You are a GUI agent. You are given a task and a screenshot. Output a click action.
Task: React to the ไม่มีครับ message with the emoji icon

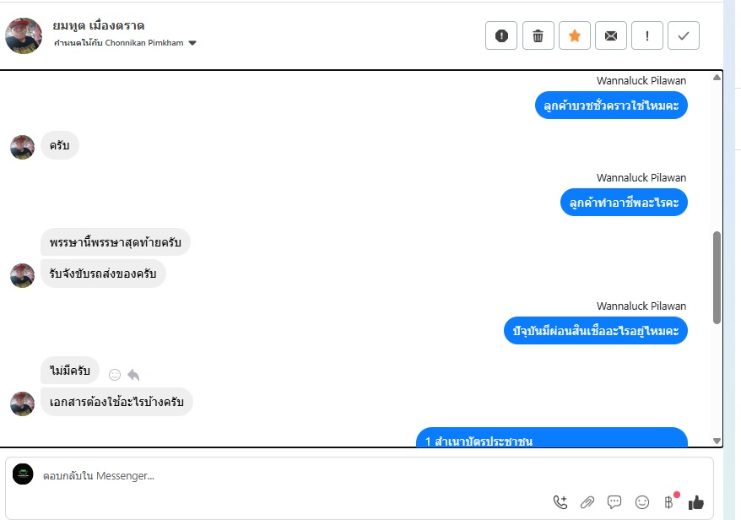pos(115,375)
